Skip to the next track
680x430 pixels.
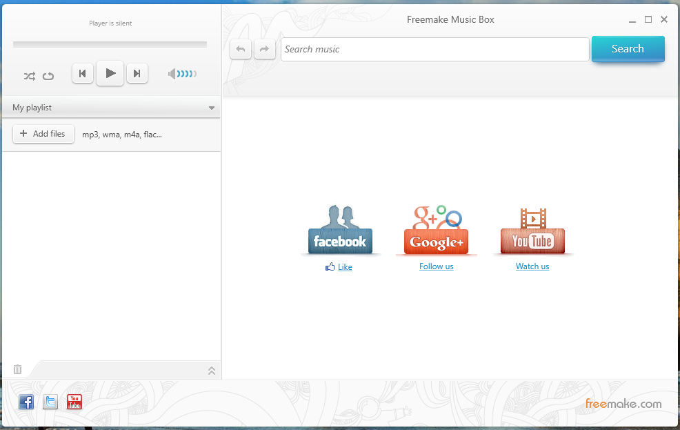[x=137, y=73]
